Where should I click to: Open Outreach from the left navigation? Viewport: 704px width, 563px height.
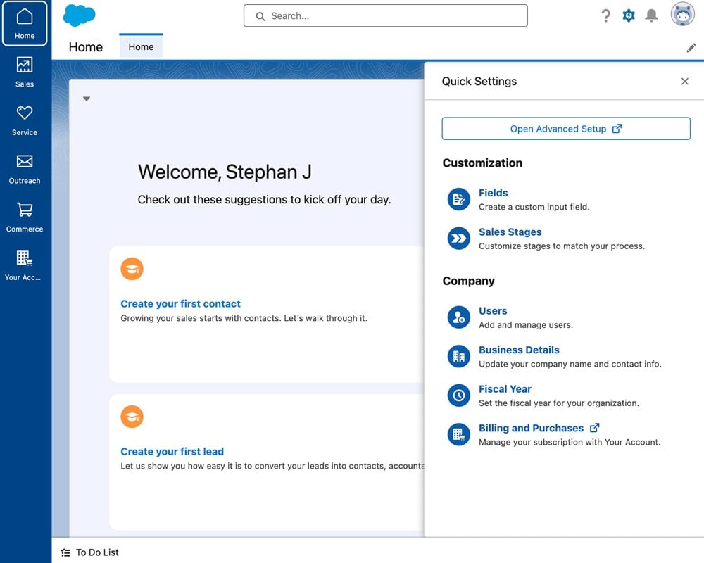point(24,167)
